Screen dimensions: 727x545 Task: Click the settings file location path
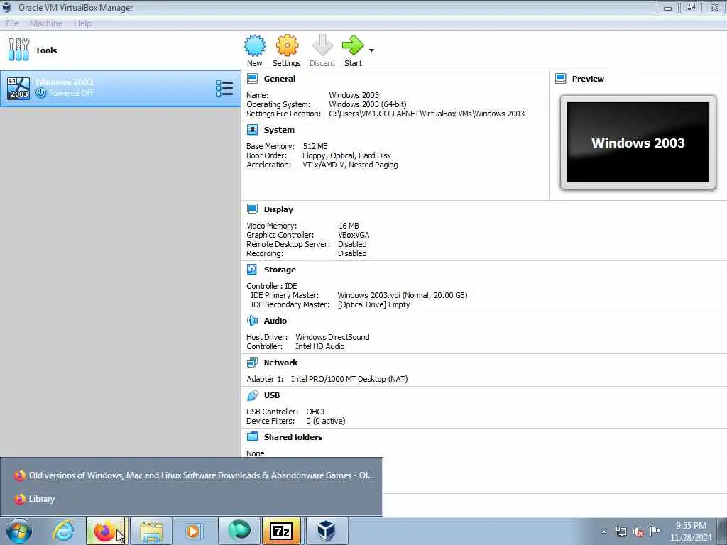(427, 114)
